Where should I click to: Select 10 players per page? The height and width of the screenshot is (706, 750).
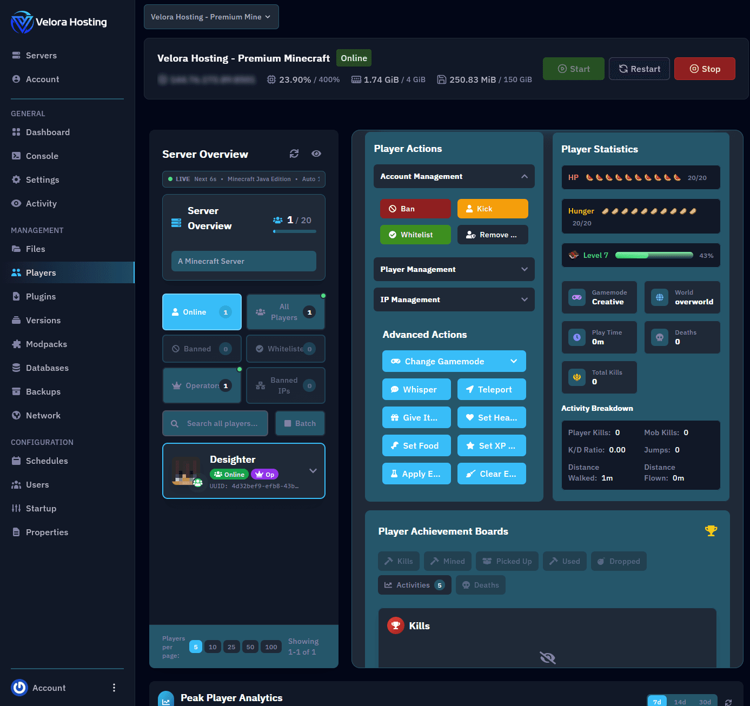pos(213,647)
